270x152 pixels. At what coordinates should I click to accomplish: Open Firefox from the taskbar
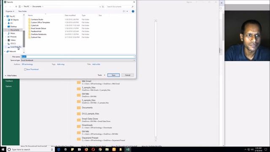click(86, 149)
